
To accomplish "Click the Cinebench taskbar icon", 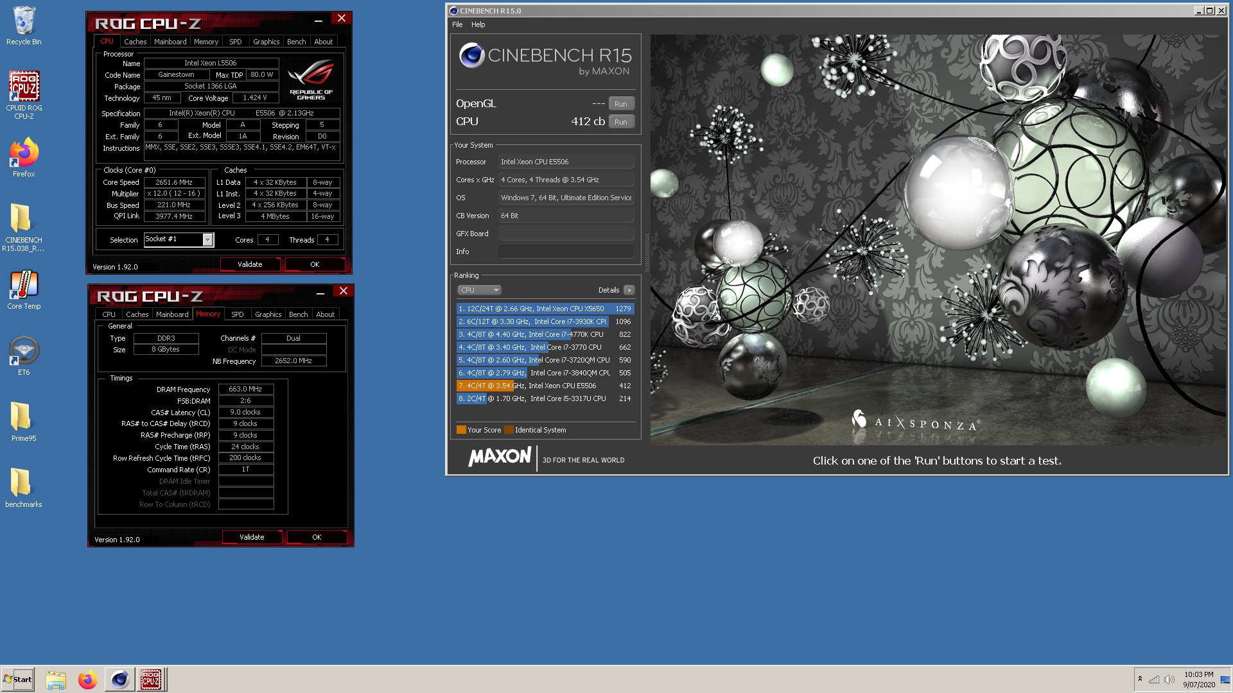I will coord(119,680).
